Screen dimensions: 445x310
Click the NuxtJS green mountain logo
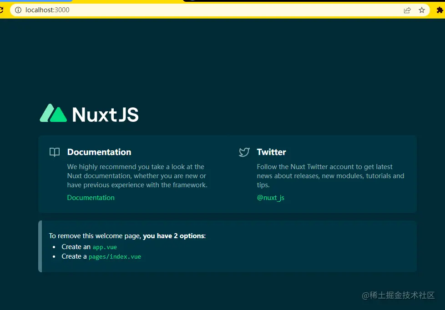point(53,113)
